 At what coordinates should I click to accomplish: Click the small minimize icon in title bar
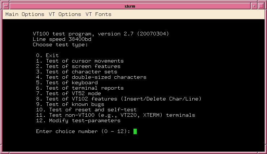[254, 6]
